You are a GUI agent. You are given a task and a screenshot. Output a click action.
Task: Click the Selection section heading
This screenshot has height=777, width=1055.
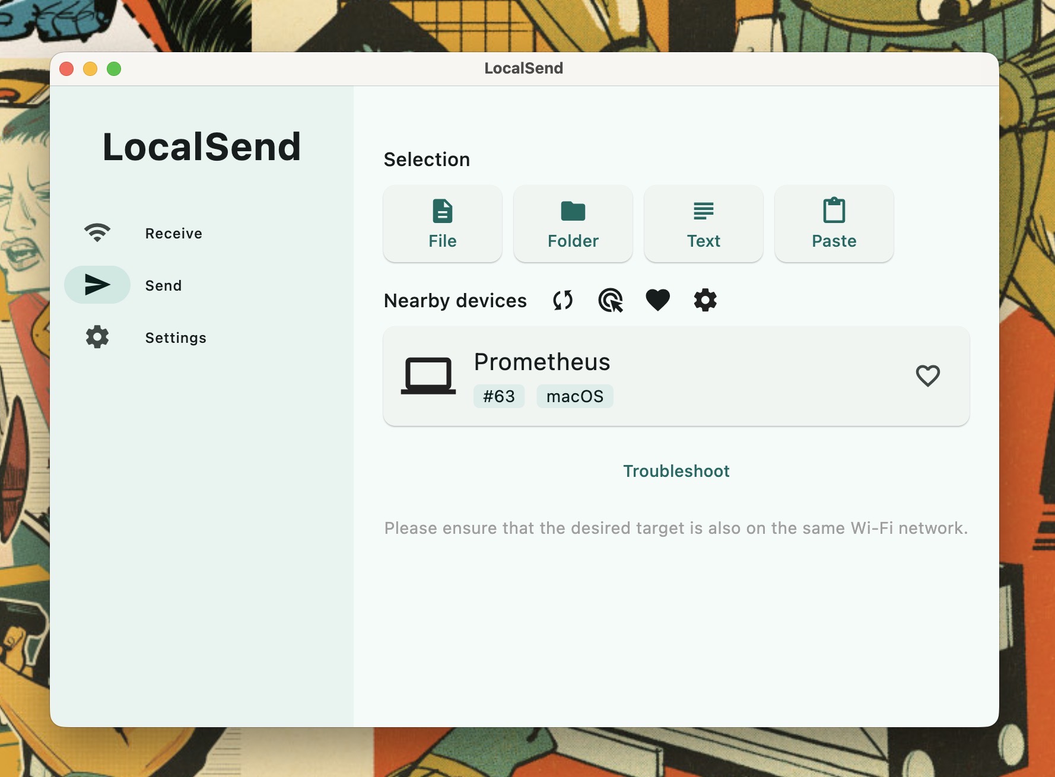coord(427,160)
